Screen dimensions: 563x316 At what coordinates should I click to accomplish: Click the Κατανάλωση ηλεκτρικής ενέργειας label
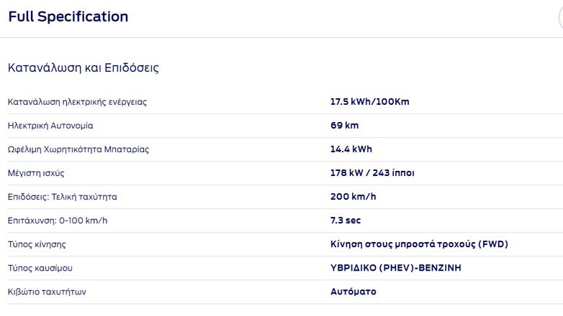click(x=77, y=102)
